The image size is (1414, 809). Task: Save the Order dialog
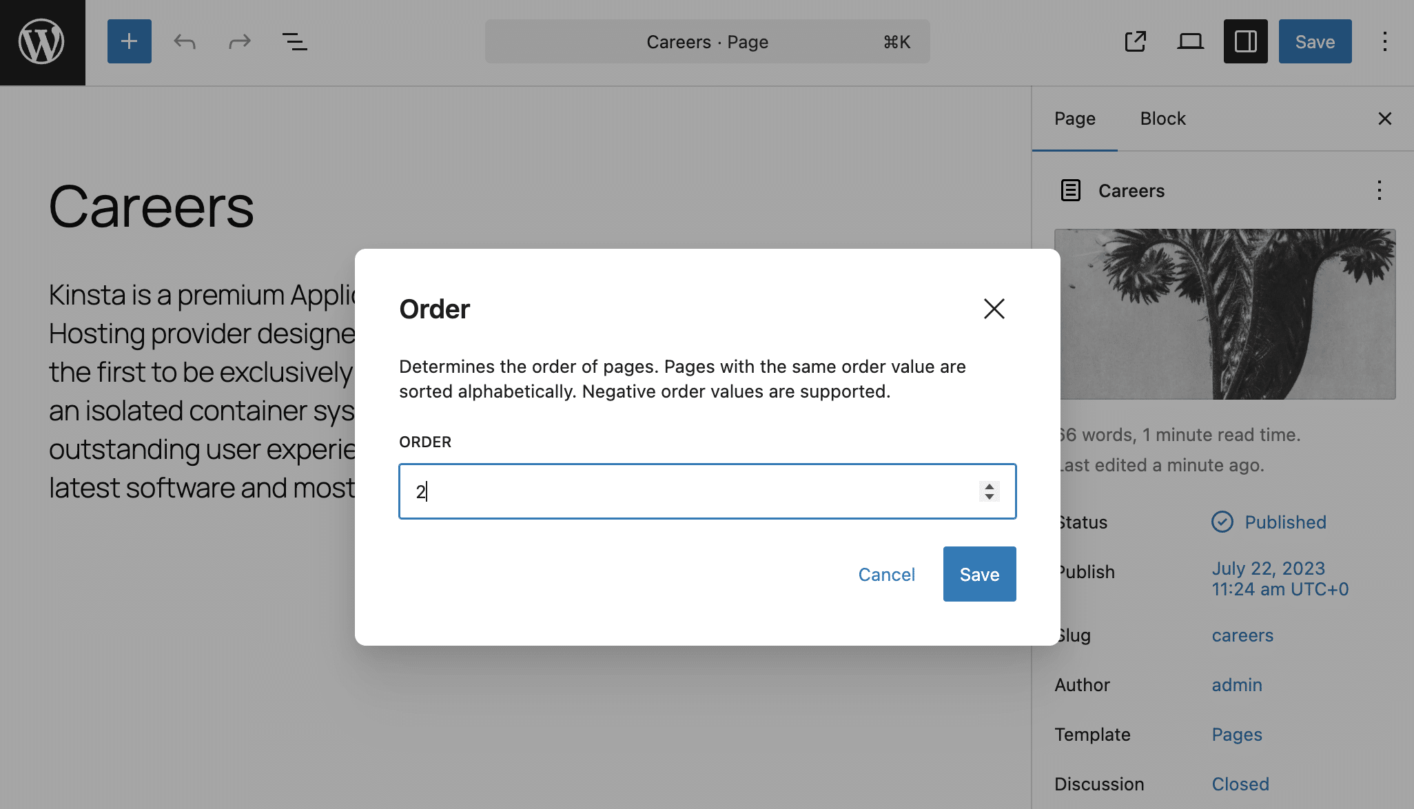pyautogui.click(x=979, y=574)
